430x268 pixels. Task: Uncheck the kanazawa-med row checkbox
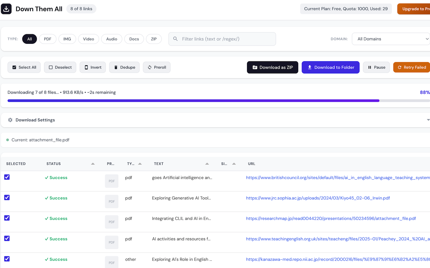pos(7,259)
